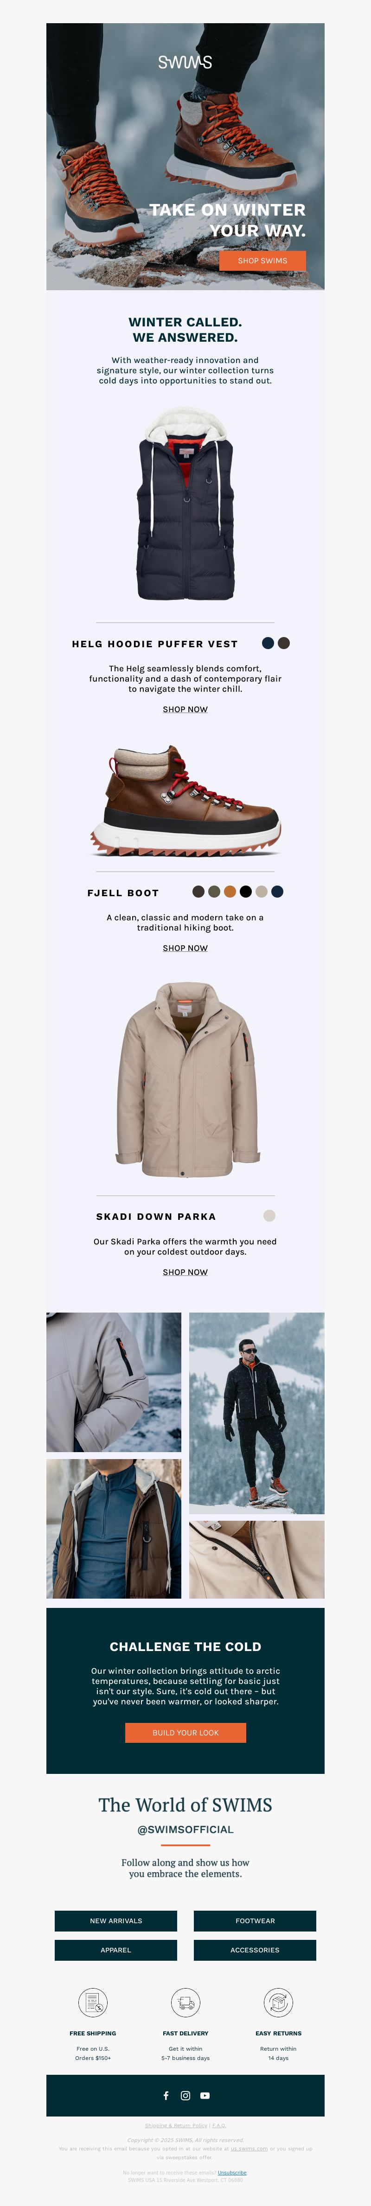Click the Helg puffer vest product image
The image size is (371, 2206).
(185, 504)
